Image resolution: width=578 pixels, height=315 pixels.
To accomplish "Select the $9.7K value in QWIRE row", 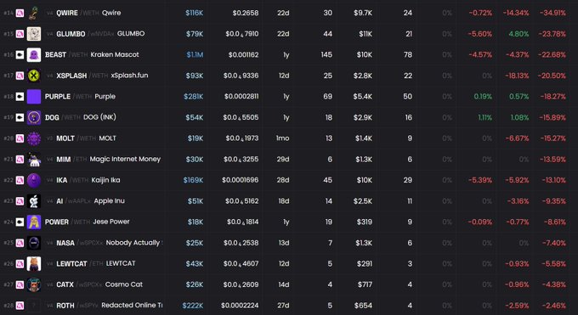I will click(x=363, y=13).
